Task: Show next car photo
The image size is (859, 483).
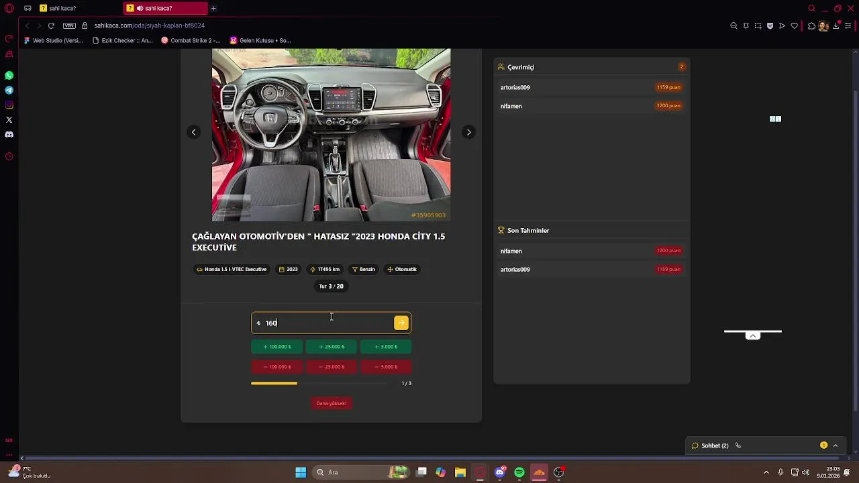Action: point(468,132)
